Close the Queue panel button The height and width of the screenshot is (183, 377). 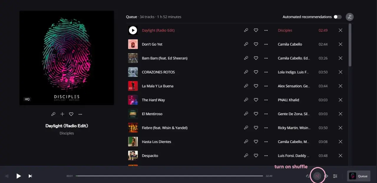pos(358,176)
